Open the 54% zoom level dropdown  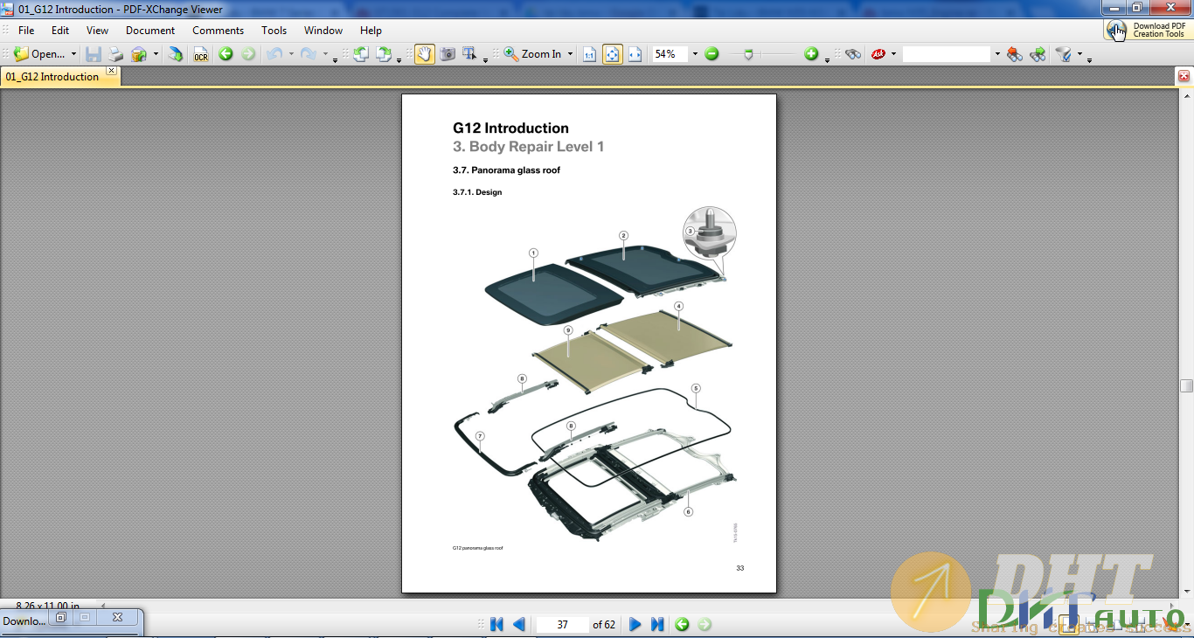pos(695,54)
